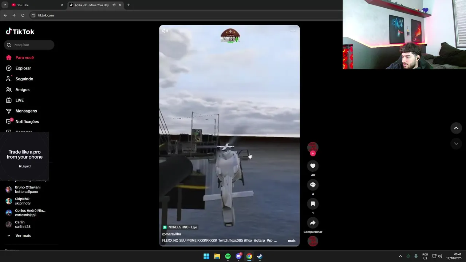Reload the TikTok page
Viewport: 466px width, 262px height.
click(x=23, y=15)
